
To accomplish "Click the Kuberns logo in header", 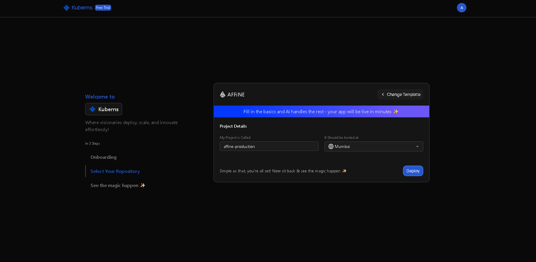I will point(78,8).
